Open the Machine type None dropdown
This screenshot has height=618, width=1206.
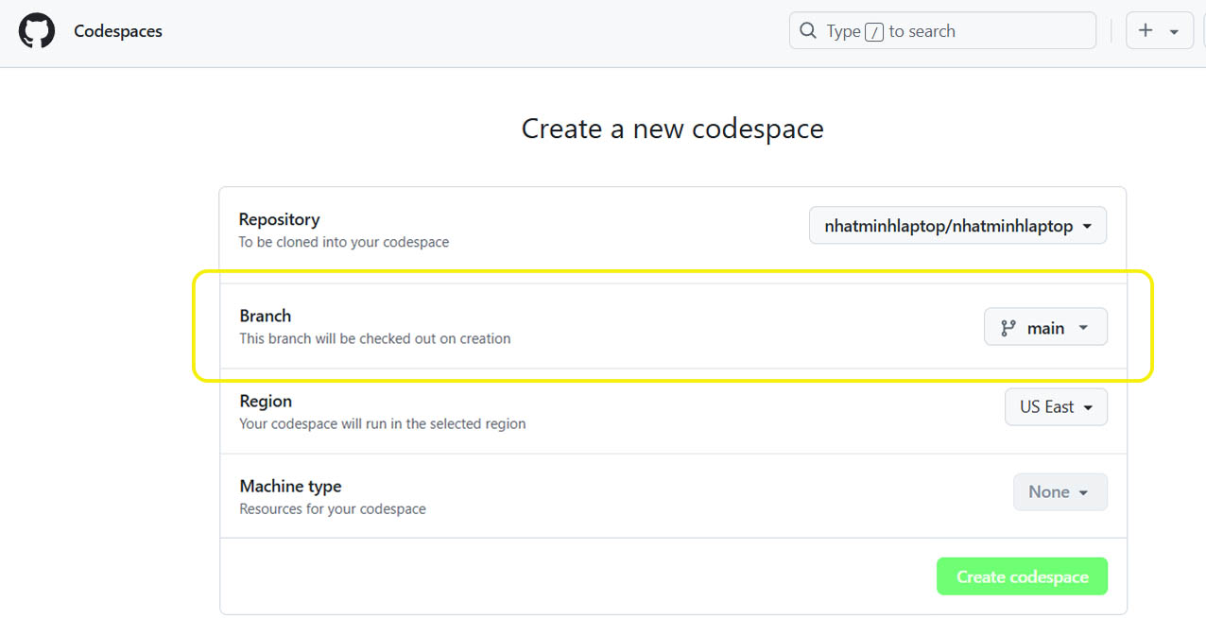[x=1060, y=491]
